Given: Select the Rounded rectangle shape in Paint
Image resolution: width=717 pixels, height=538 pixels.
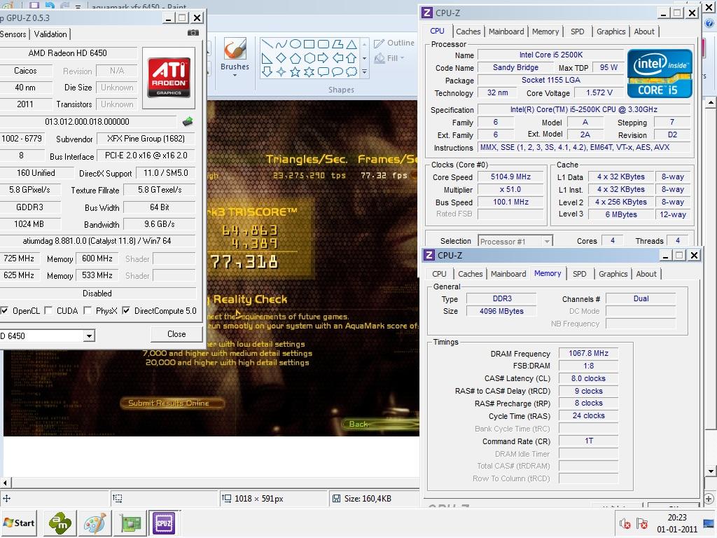Looking at the screenshot, I should (323, 44).
